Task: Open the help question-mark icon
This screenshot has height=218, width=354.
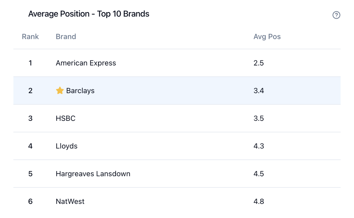Action: point(336,15)
